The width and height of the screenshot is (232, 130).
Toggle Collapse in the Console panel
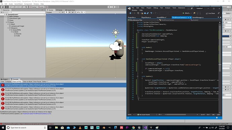pos(8,81)
